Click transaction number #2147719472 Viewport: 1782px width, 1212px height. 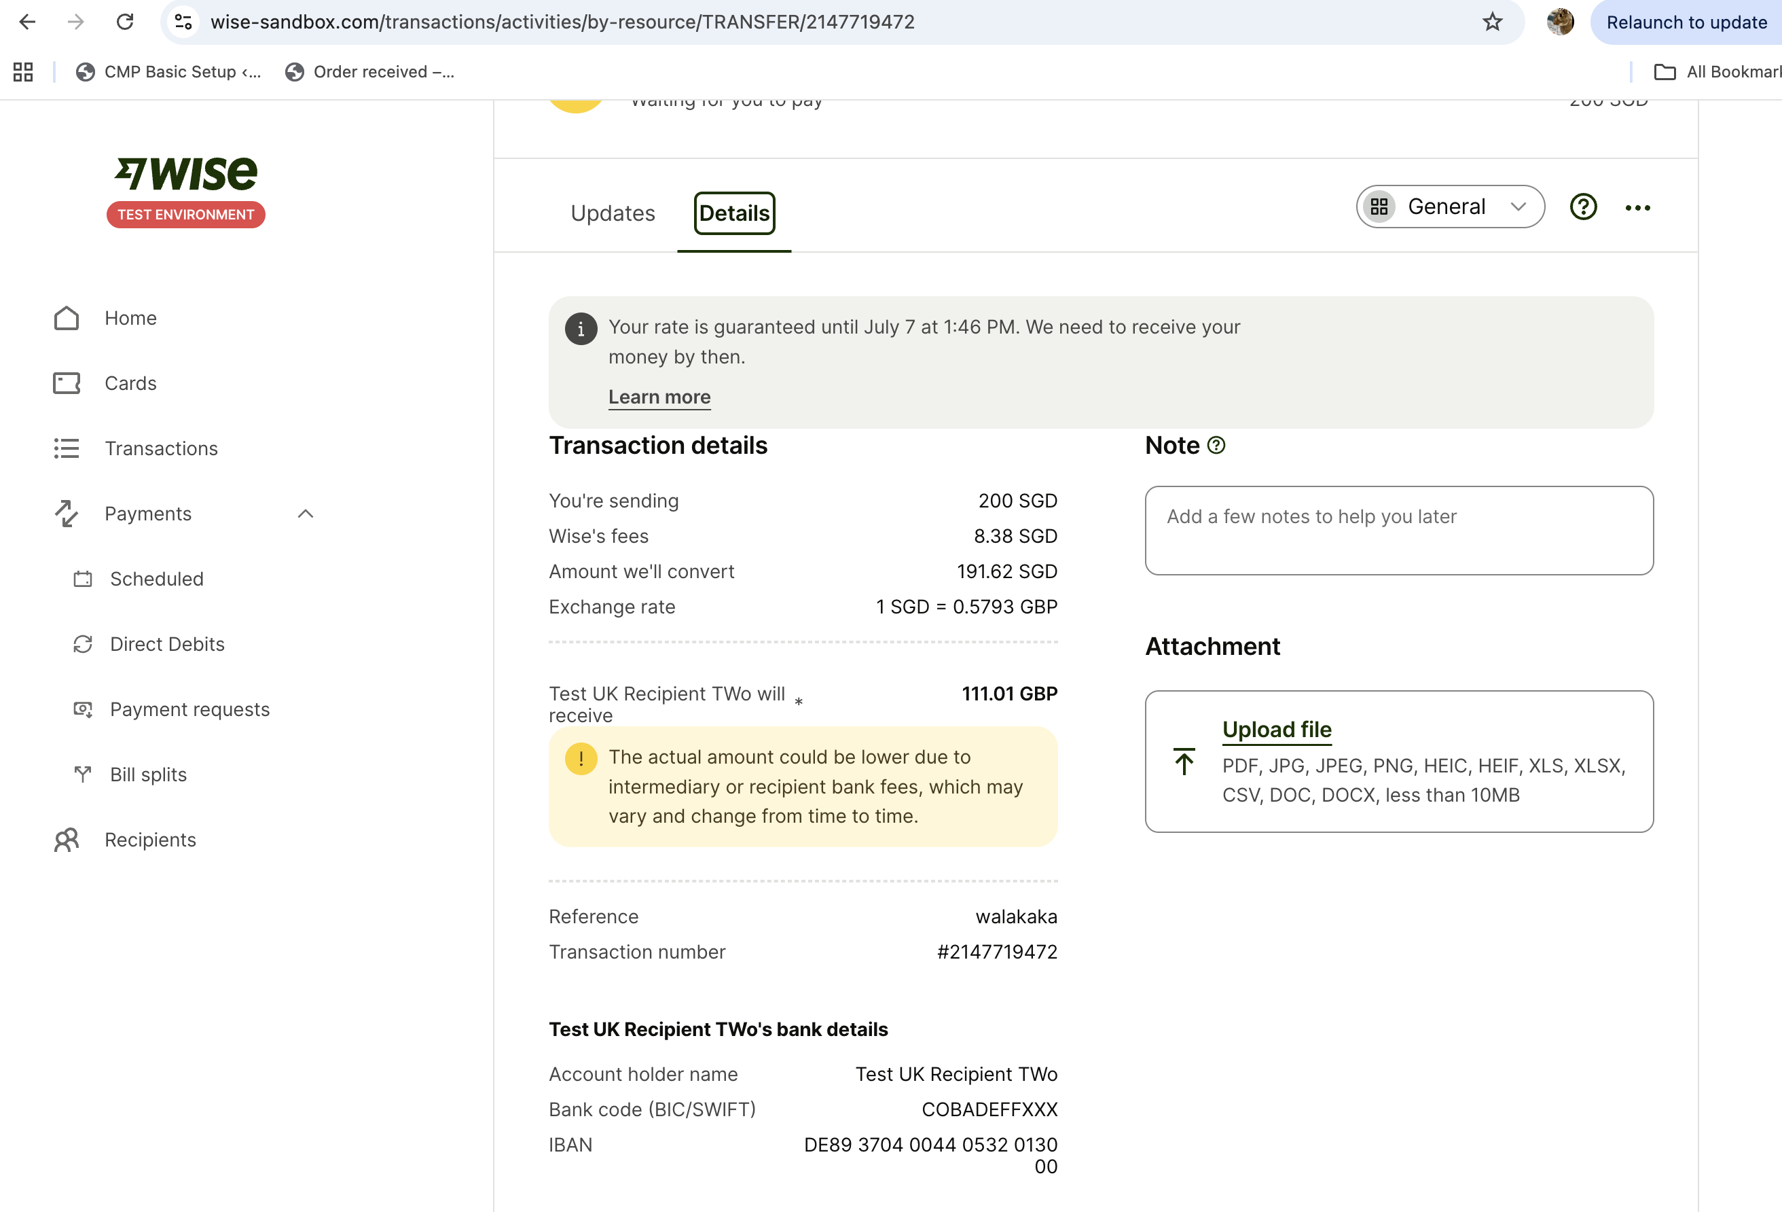(x=997, y=952)
